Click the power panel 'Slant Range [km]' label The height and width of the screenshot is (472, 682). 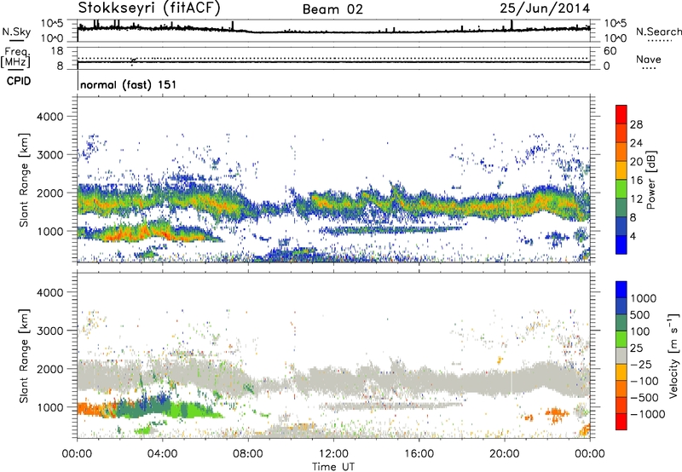24,180
